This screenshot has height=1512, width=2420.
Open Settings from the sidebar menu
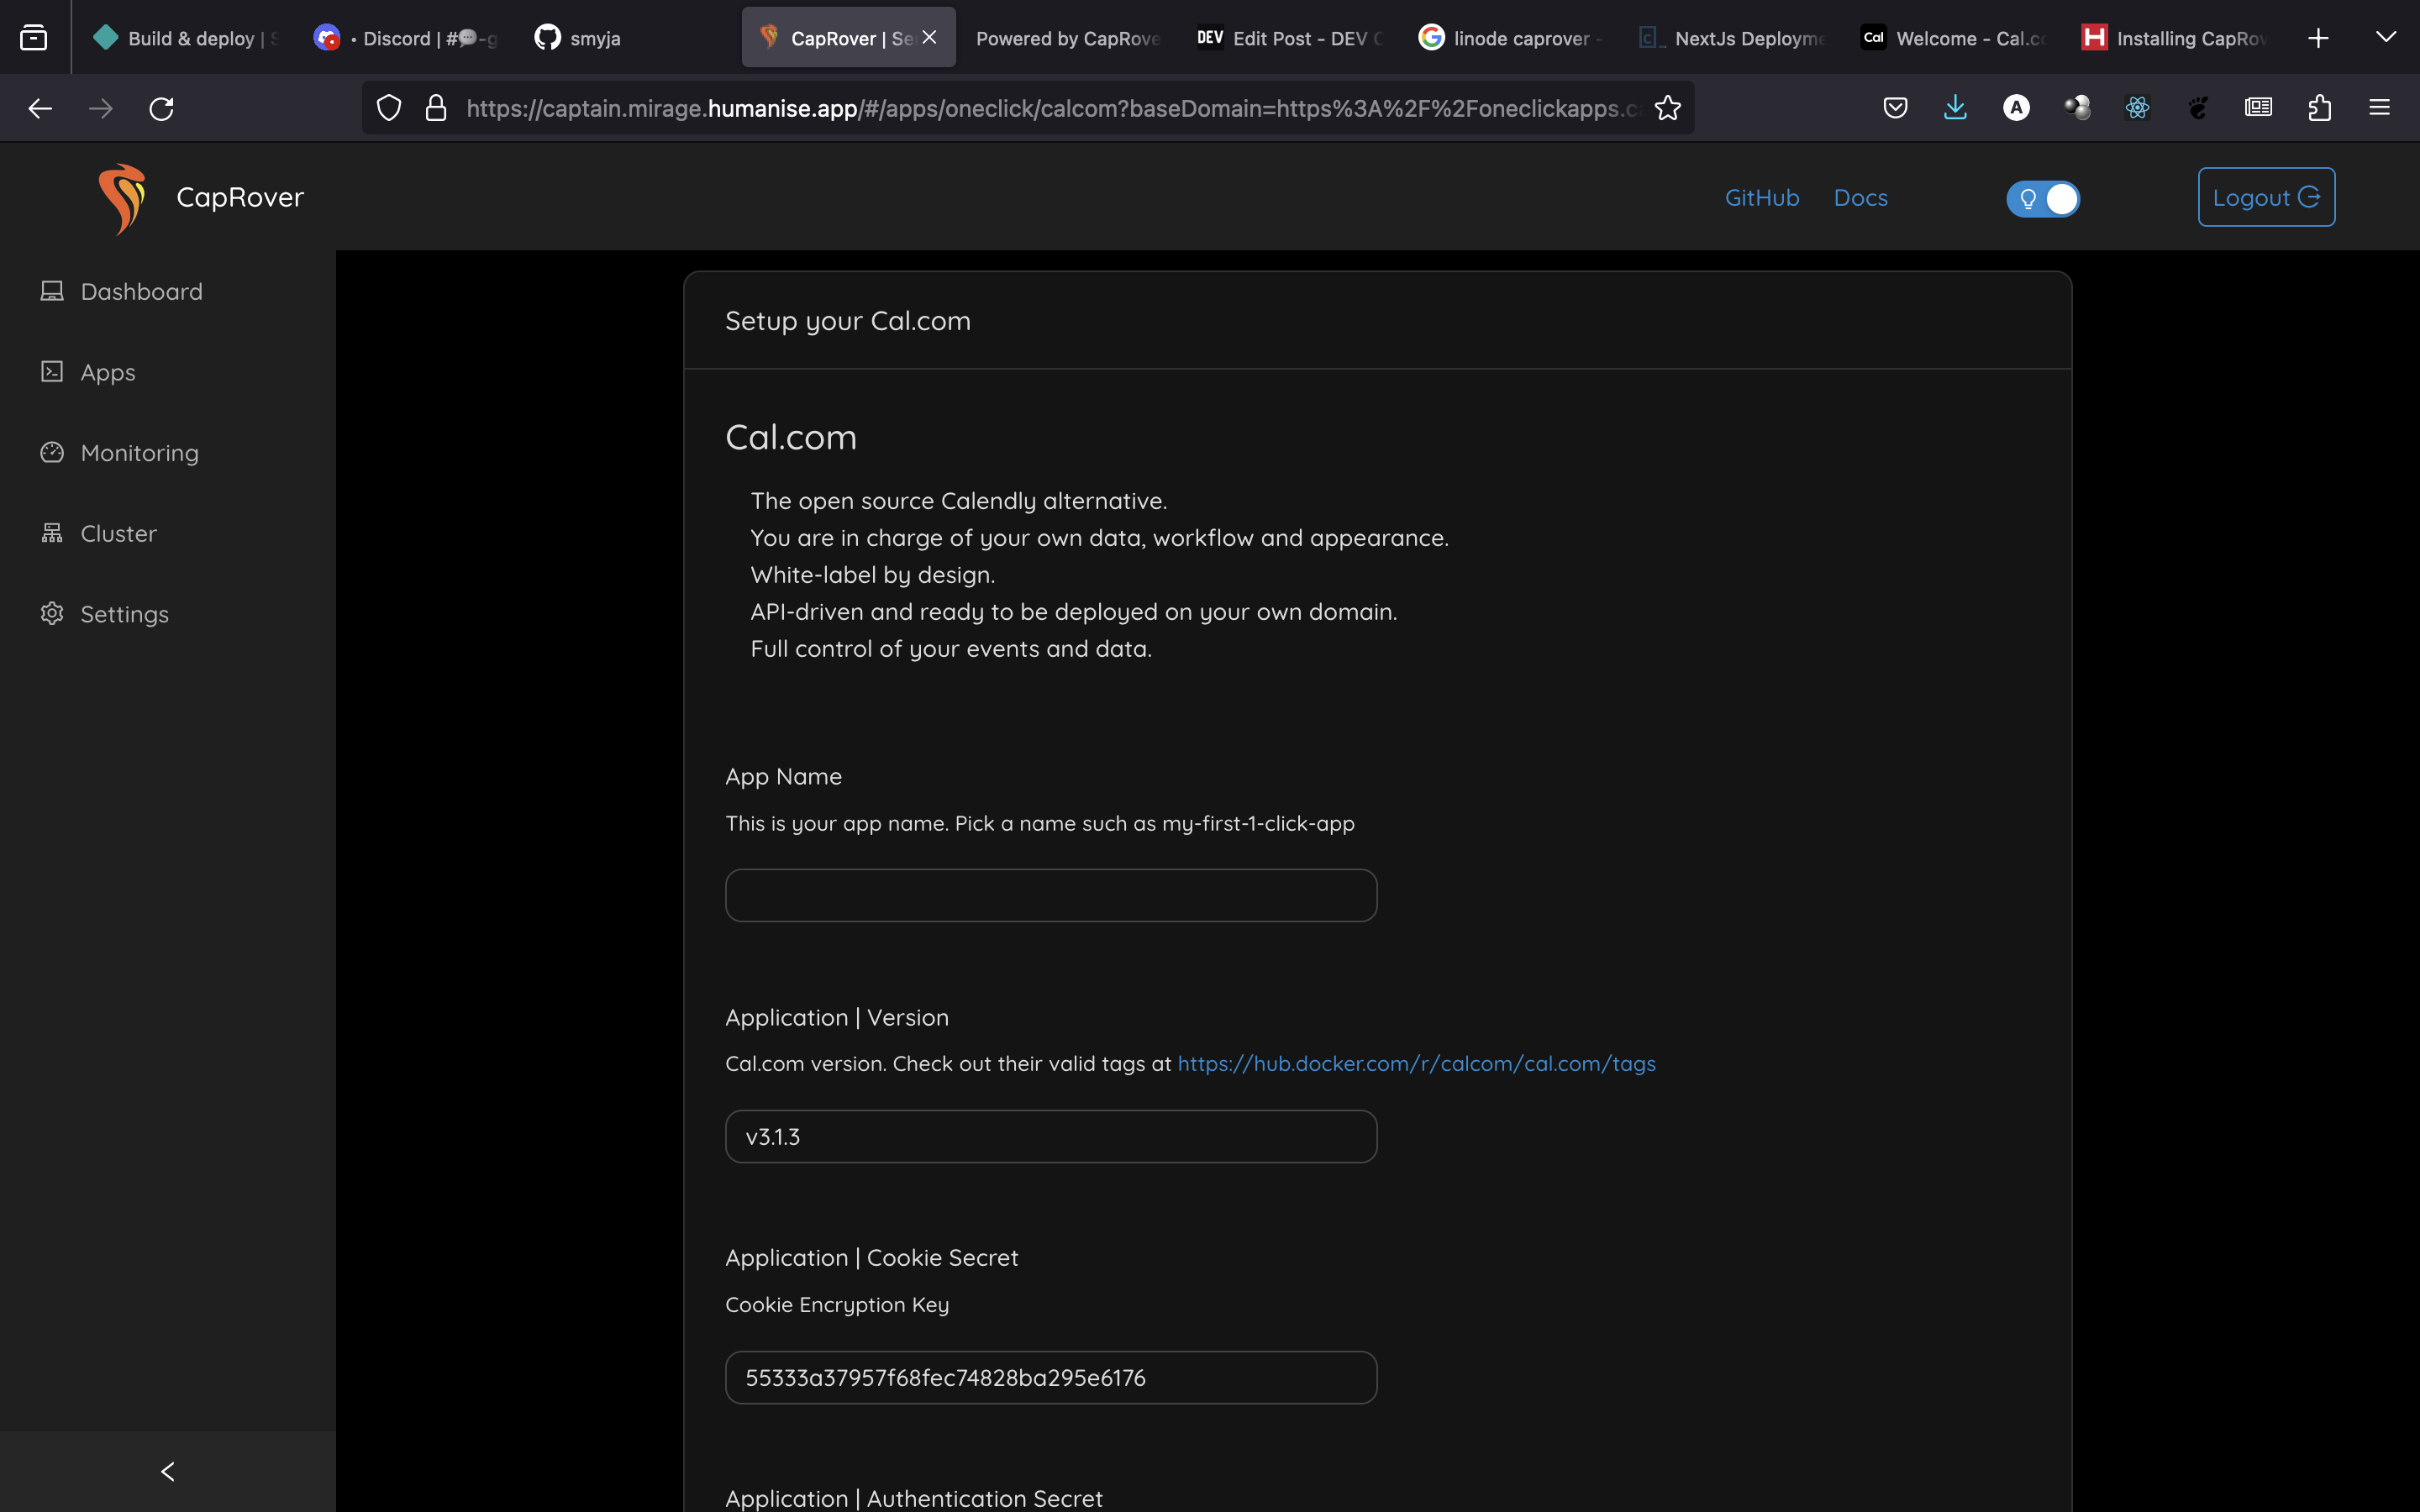pos(124,614)
